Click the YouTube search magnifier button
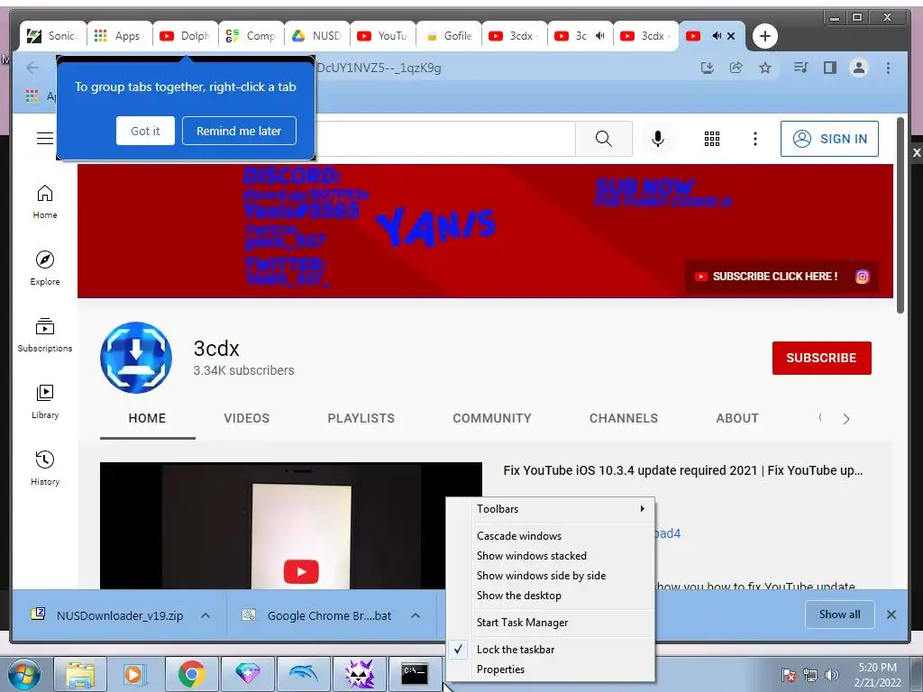 pyautogui.click(x=603, y=139)
